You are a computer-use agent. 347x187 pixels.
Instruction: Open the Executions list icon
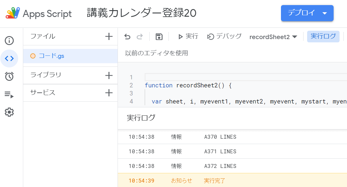pos(9,95)
